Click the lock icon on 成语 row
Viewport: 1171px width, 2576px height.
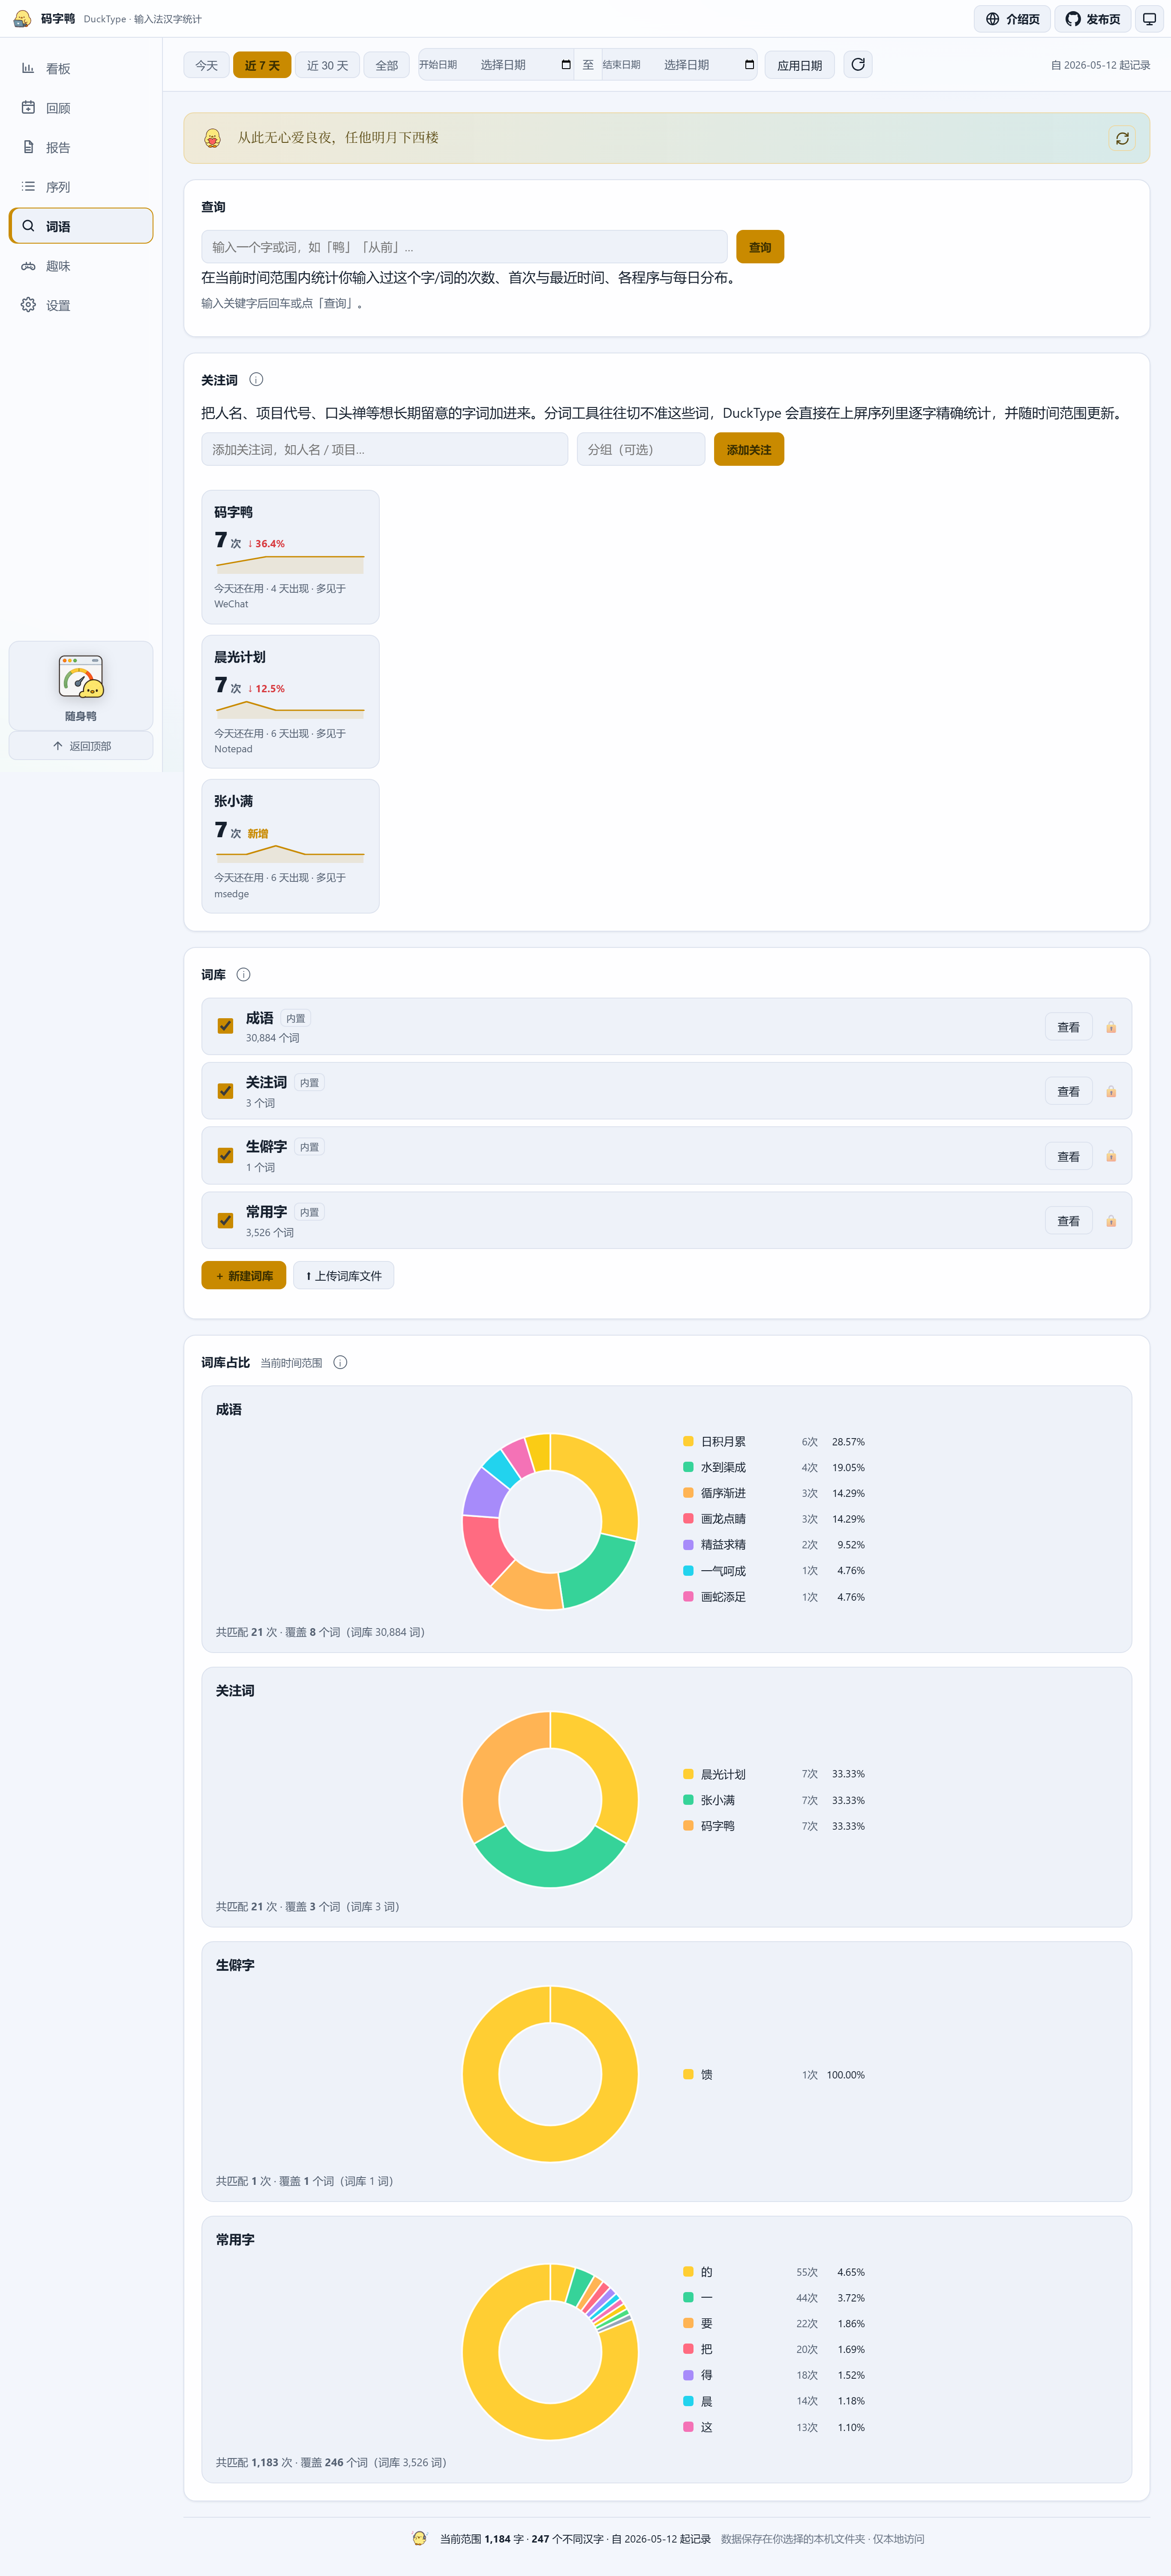1111,1027
